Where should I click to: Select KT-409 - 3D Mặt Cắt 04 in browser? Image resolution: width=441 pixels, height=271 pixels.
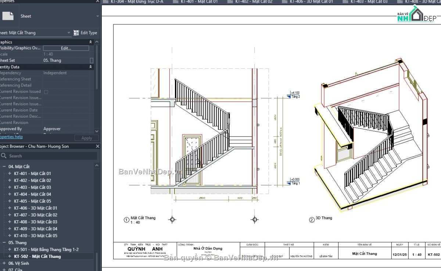tap(36, 229)
